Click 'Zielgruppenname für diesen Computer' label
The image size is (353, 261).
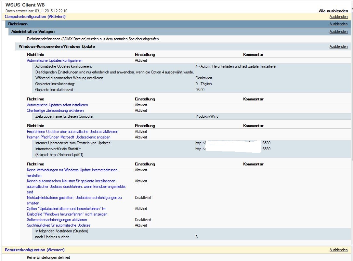(x=64, y=116)
